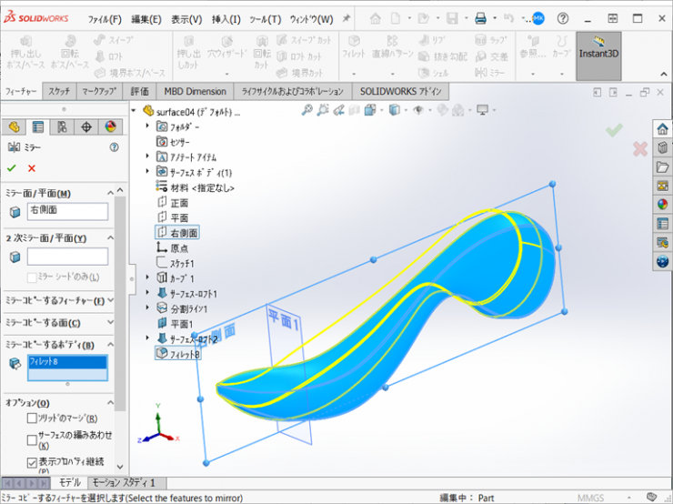Click the green checkmark to accept mirror
Screen dimensions: 673x504
pyautogui.click(x=11, y=168)
